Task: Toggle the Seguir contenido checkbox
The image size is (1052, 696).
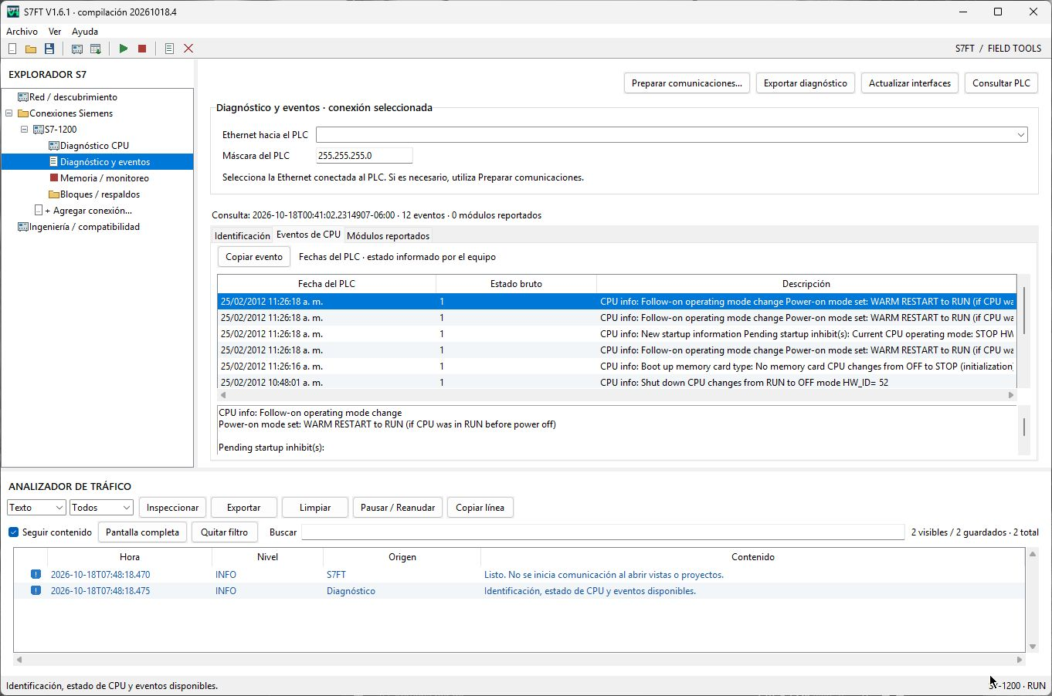Action: pyautogui.click(x=13, y=532)
